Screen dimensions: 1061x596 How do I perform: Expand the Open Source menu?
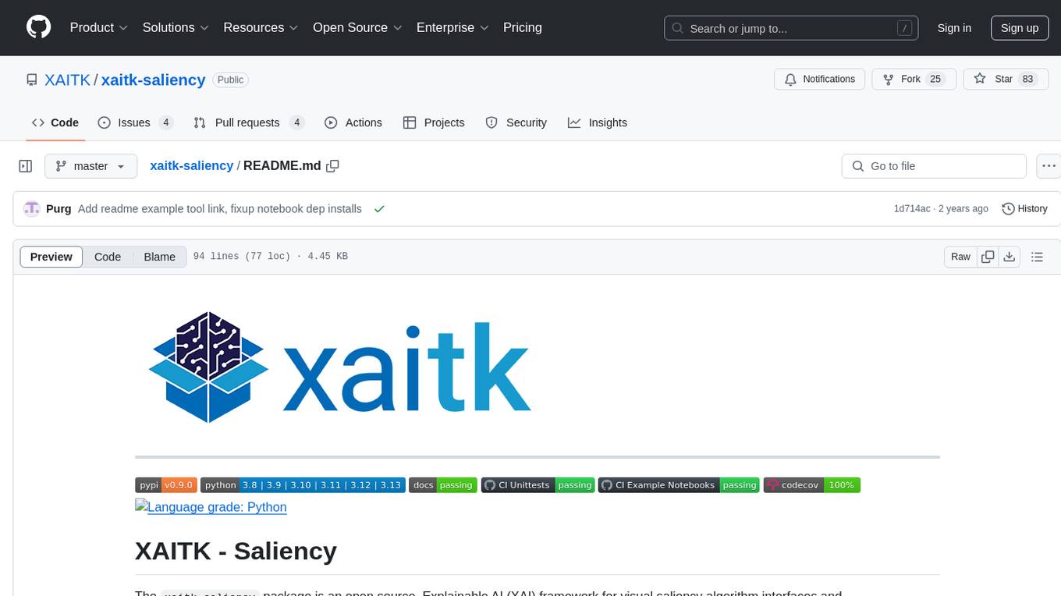point(358,27)
